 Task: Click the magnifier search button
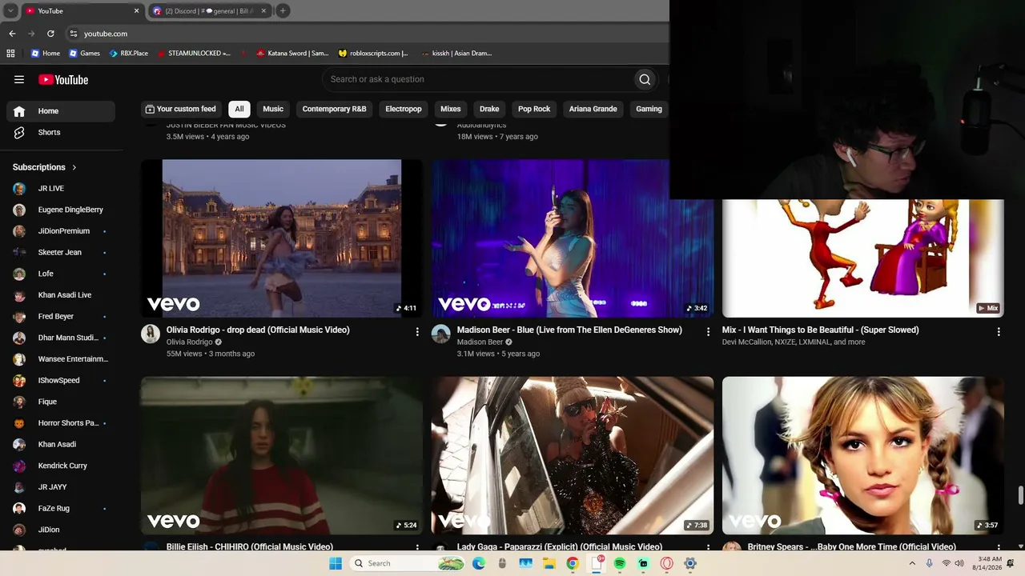pyautogui.click(x=645, y=79)
